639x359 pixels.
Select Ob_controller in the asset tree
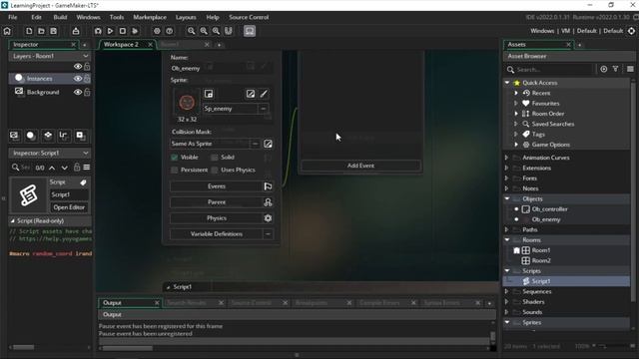point(549,209)
